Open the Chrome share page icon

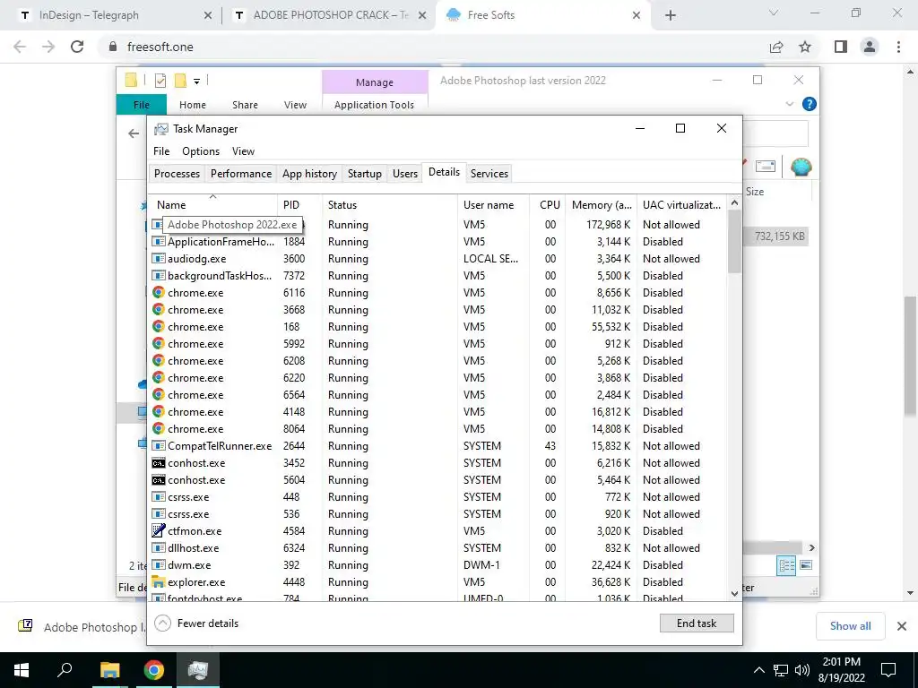click(776, 47)
